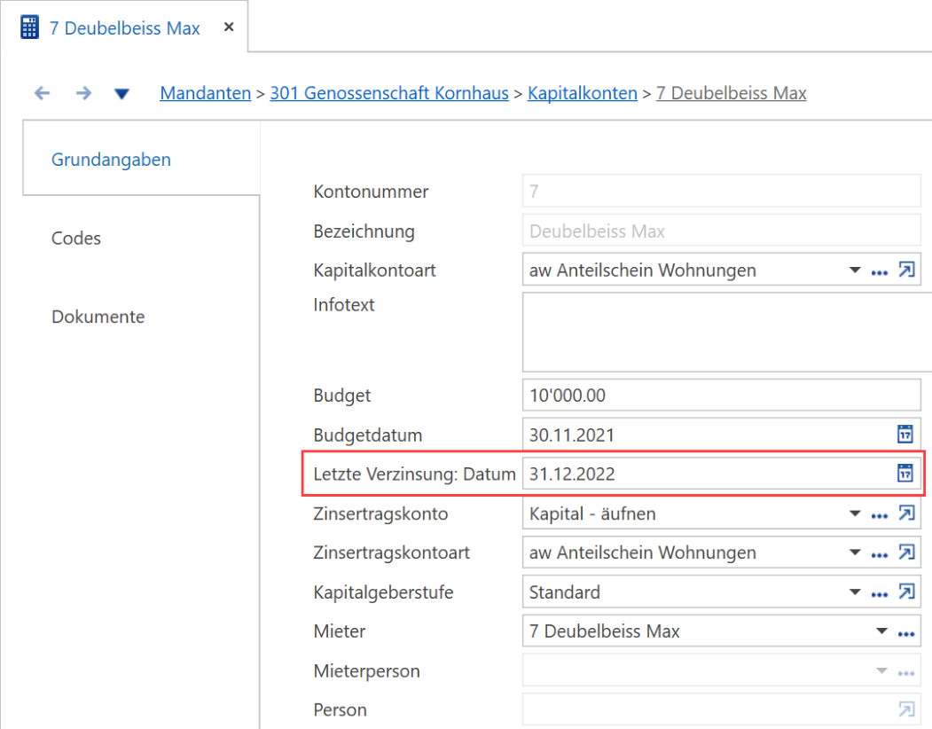932x729 pixels.
Task: Click the Zinsertragskontoart combo box text
Action: click(x=643, y=553)
